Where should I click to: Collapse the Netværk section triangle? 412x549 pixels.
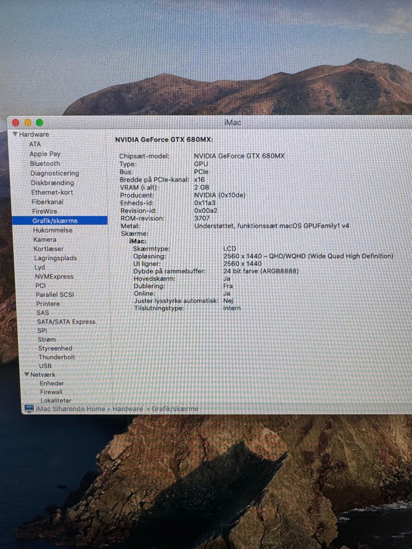pos(27,374)
